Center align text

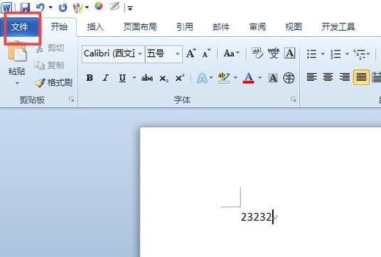coord(328,77)
